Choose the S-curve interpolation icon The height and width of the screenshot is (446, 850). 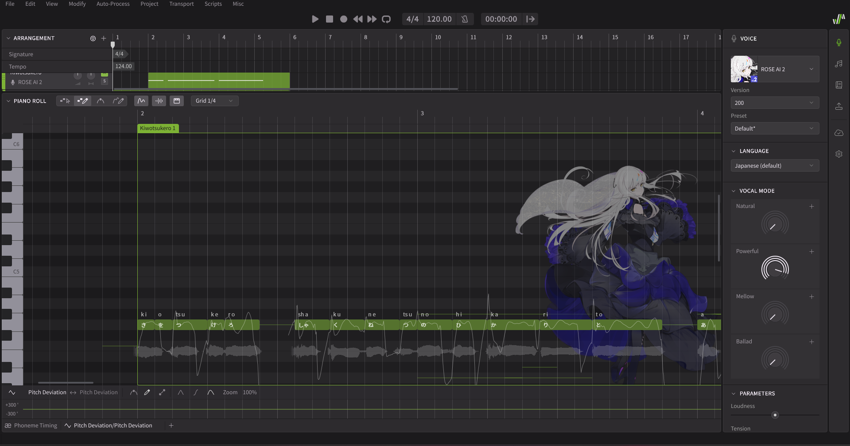[x=196, y=392]
